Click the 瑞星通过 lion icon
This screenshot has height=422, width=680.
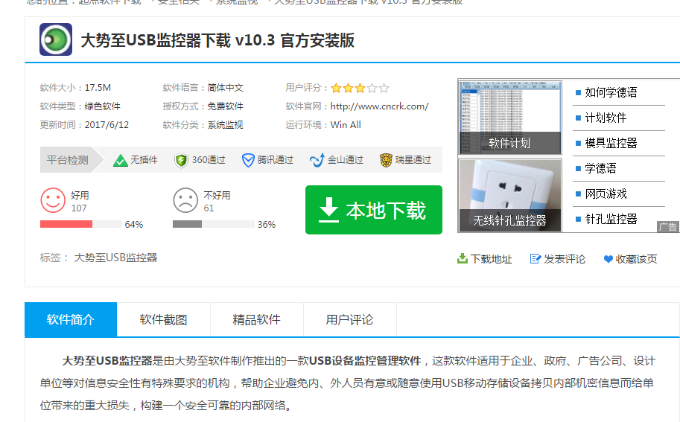coord(386,160)
